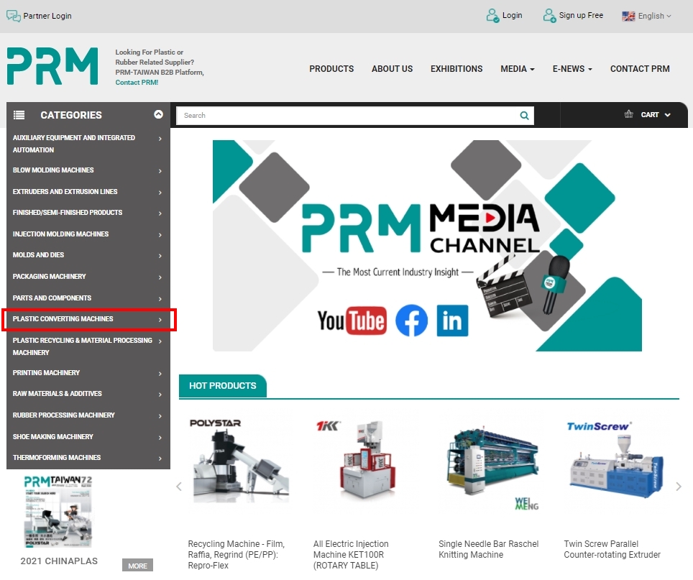Click the TwinScrew brand logo

(599, 425)
